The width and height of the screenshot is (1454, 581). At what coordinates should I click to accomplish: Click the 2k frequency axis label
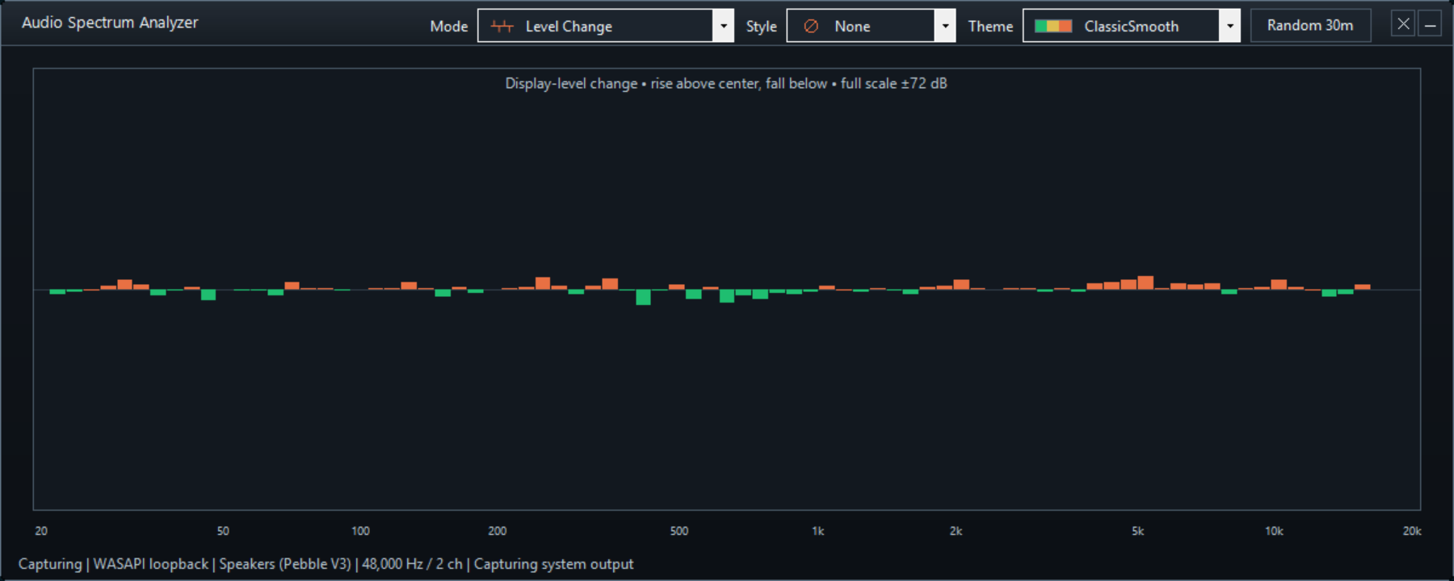[956, 531]
